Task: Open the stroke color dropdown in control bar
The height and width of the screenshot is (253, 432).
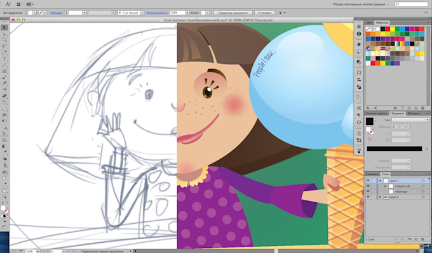Action: (45, 13)
